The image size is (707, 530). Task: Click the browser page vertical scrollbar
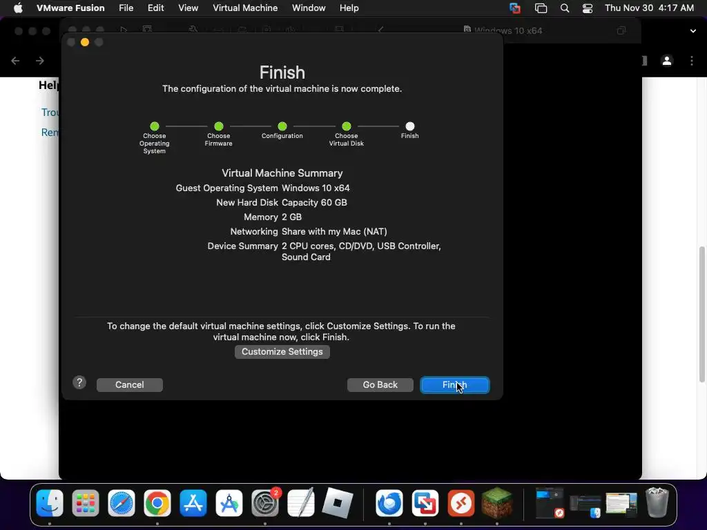701,315
